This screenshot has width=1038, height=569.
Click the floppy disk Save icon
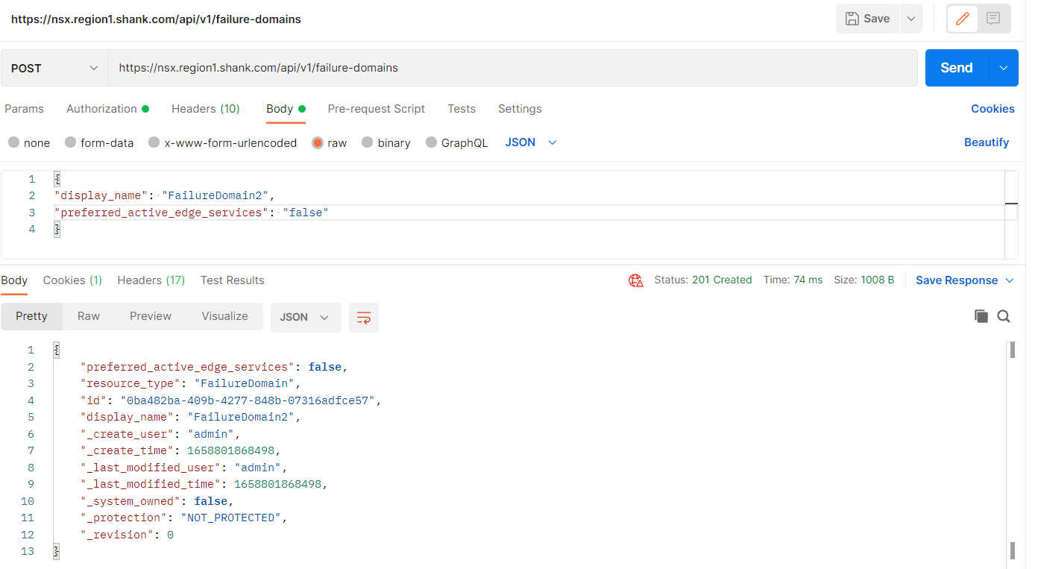pyautogui.click(x=852, y=19)
